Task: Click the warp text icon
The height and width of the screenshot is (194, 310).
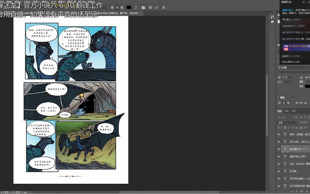Action: (x=136, y=8)
